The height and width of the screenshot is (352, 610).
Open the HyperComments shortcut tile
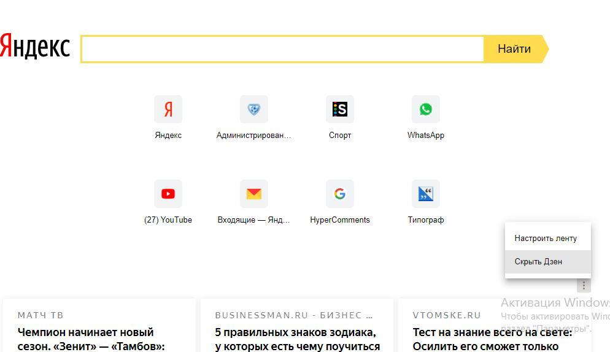click(339, 194)
